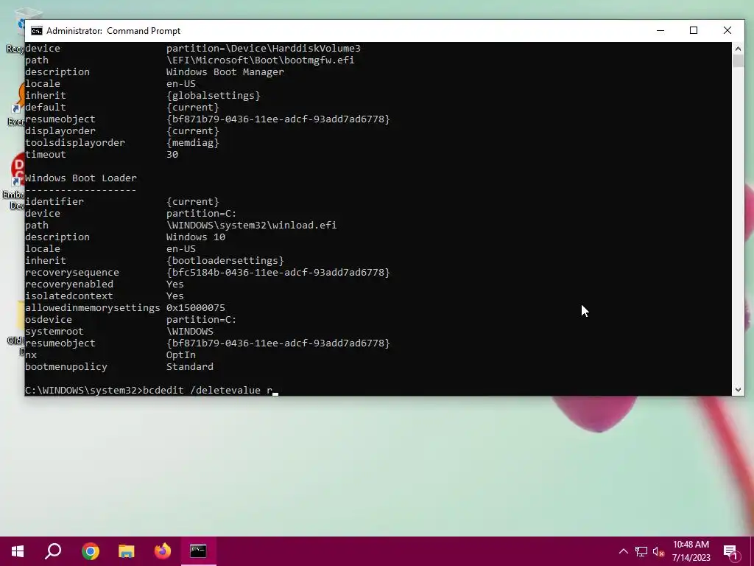Close the Command Prompt window
Image resolution: width=754 pixels, height=566 pixels.
pos(727,30)
